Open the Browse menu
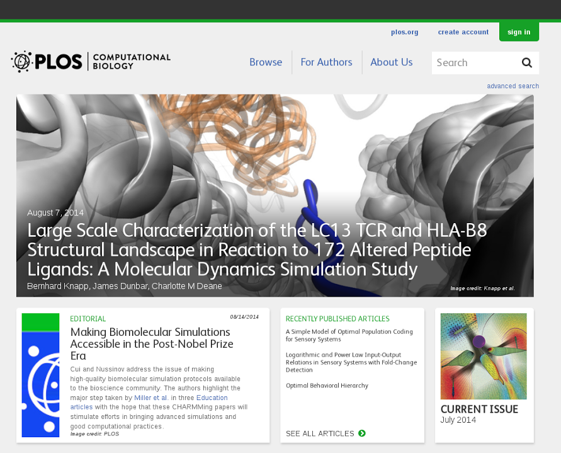 click(x=266, y=62)
